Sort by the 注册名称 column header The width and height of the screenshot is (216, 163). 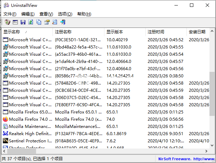pos(78,32)
